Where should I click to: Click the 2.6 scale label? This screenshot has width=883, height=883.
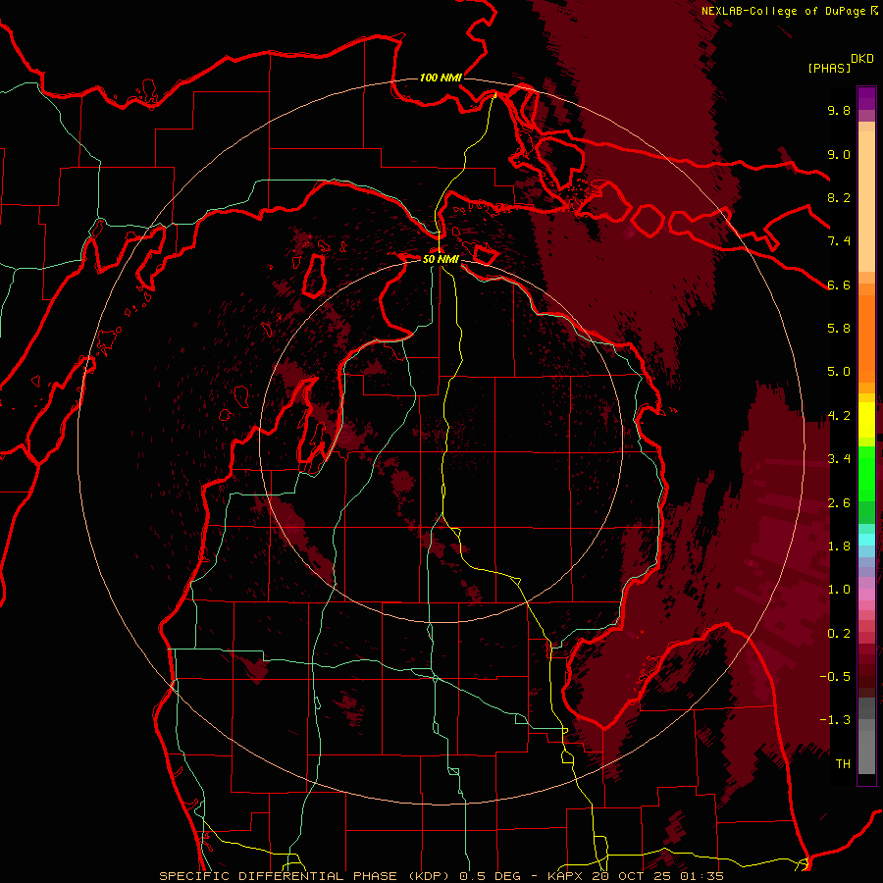[839, 503]
